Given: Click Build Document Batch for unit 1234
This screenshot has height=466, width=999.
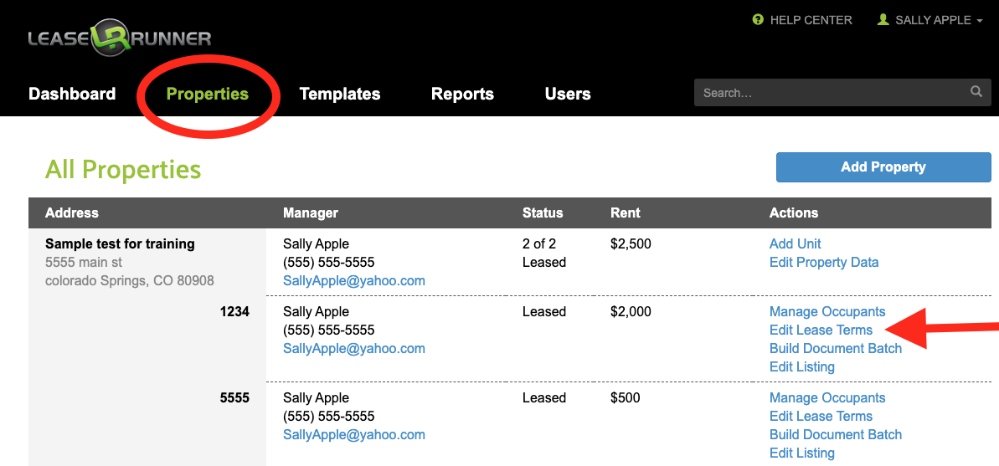Looking at the screenshot, I should 835,348.
